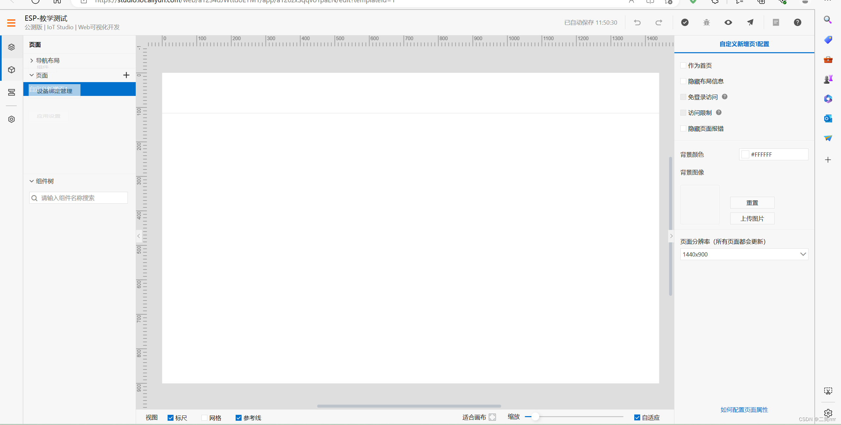
Task: Open the 如何配置页面属性 link
Action: pyautogui.click(x=744, y=410)
